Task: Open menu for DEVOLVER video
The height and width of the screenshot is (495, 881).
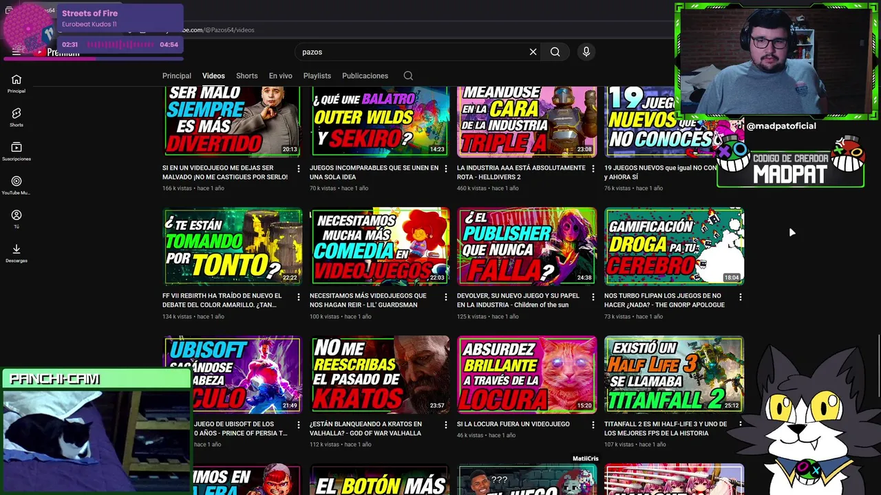Action: coord(593,297)
